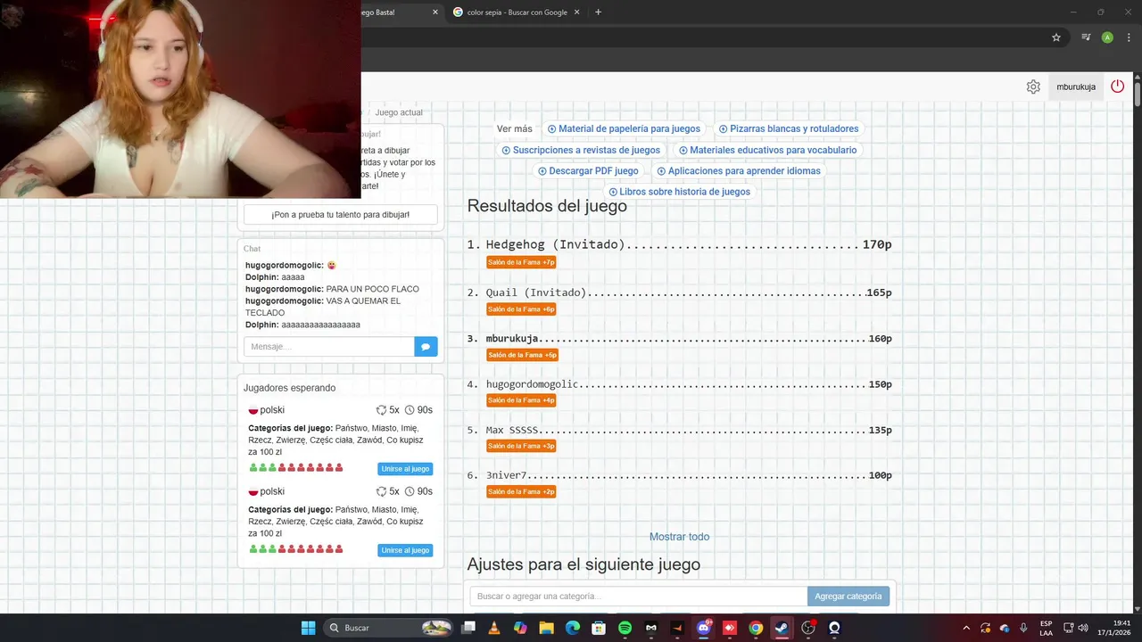The width and height of the screenshot is (1142, 642).
Task: Click the mburukuja result row
Action: [x=679, y=339]
